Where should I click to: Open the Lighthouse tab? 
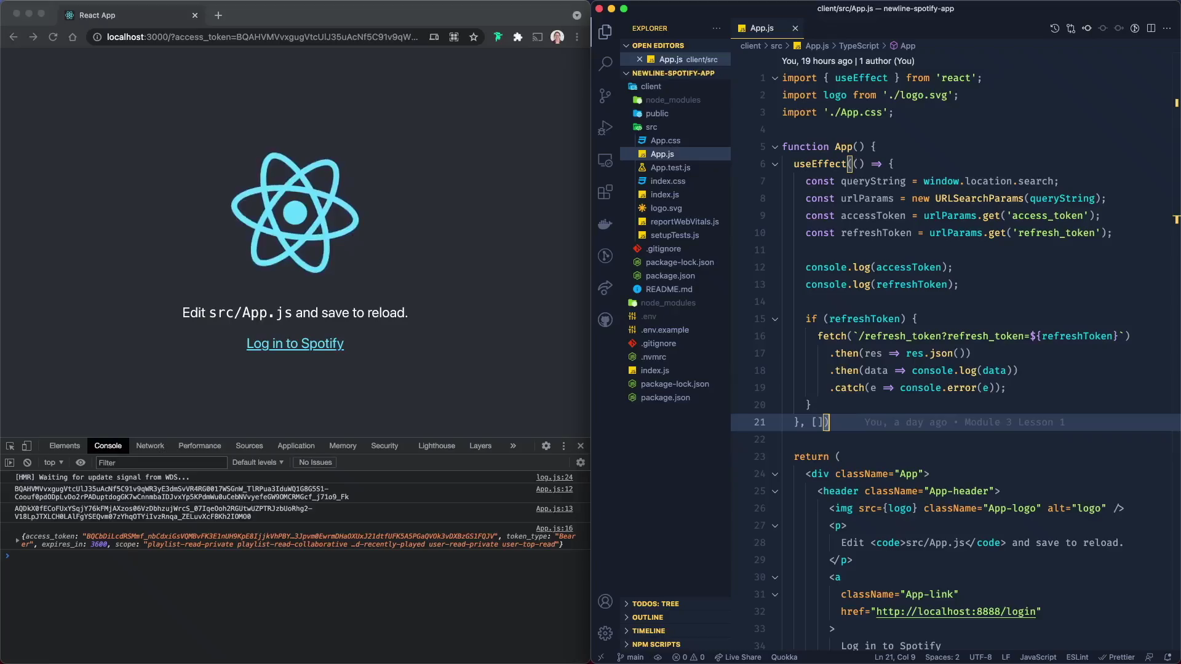pyautogui.click(x=437, y=446)
